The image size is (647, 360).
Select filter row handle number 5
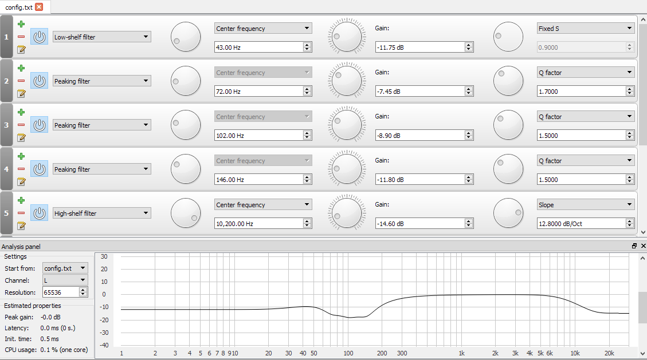[x=6, y=213]
